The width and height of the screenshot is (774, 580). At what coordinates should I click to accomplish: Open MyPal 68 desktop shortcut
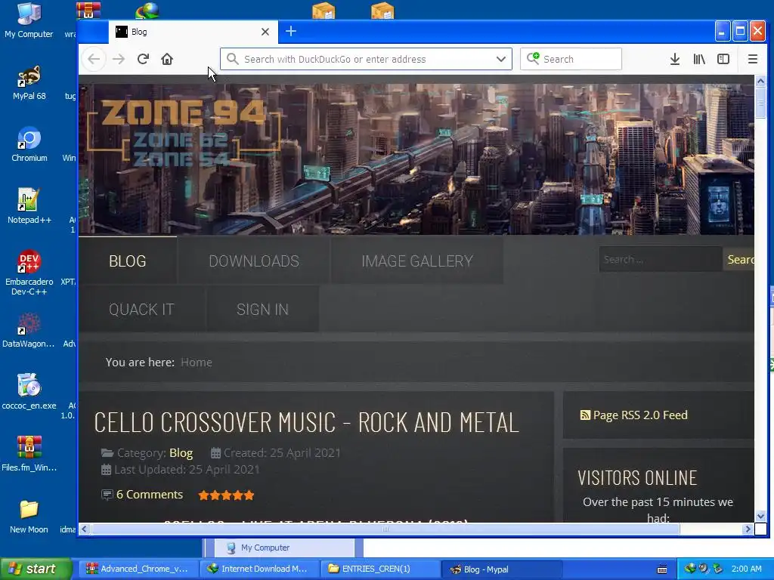click(29, 82)
